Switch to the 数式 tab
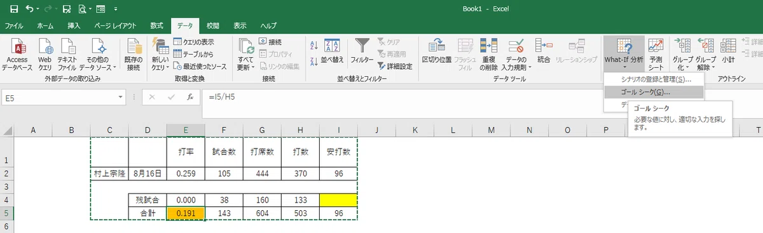This screenshot has width=763, height=233. tap(156, 26)
